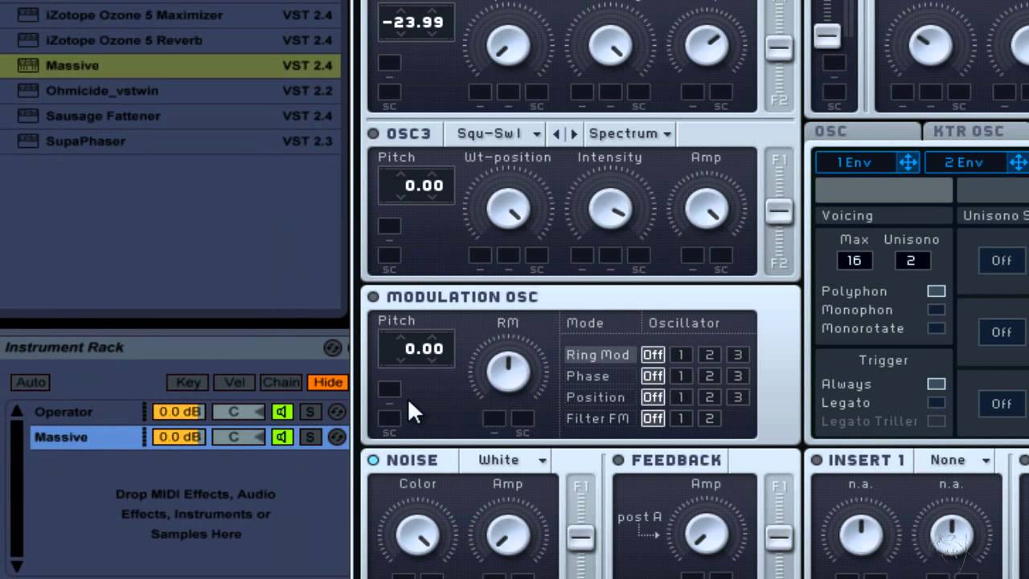1029x579 pixels.
Task: Set Trigger to Legato
Action: coord(936,402)
